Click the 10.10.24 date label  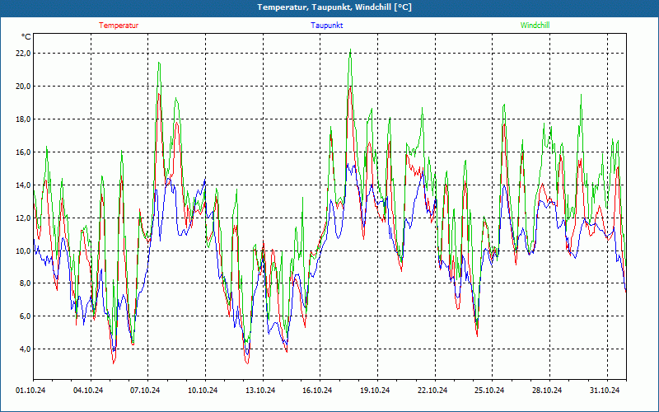click(x=203, y=391)
